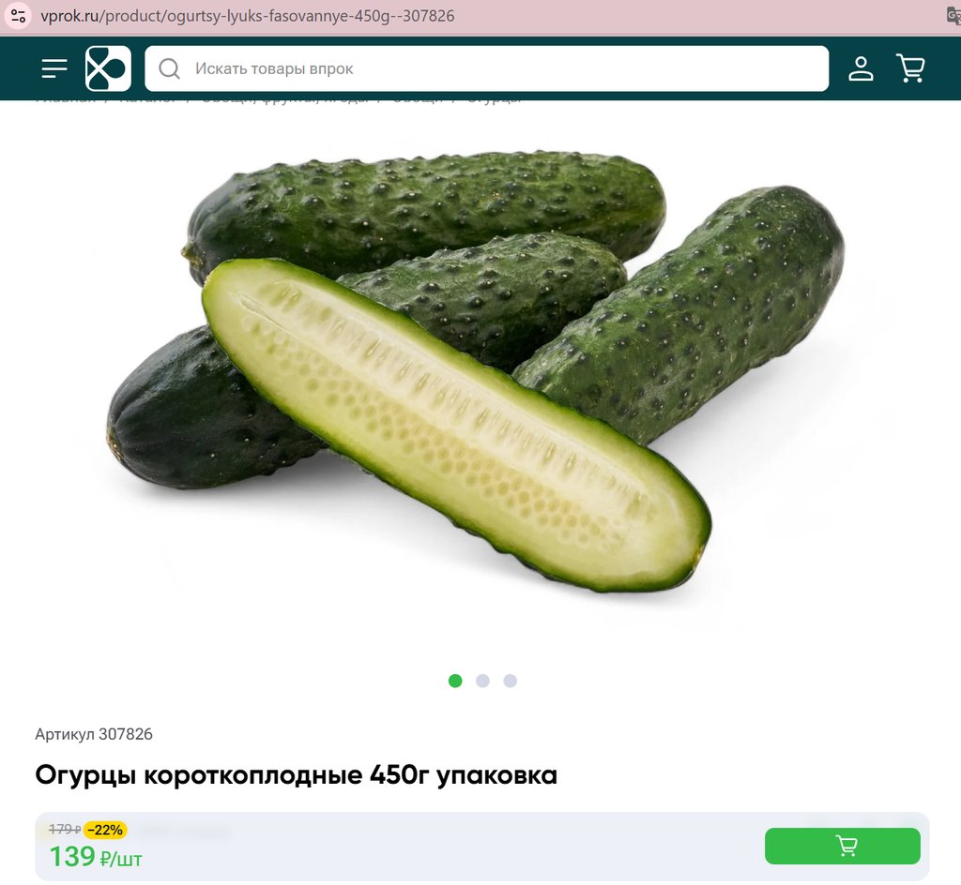Open the main cucumber product photo

[476, 371]
